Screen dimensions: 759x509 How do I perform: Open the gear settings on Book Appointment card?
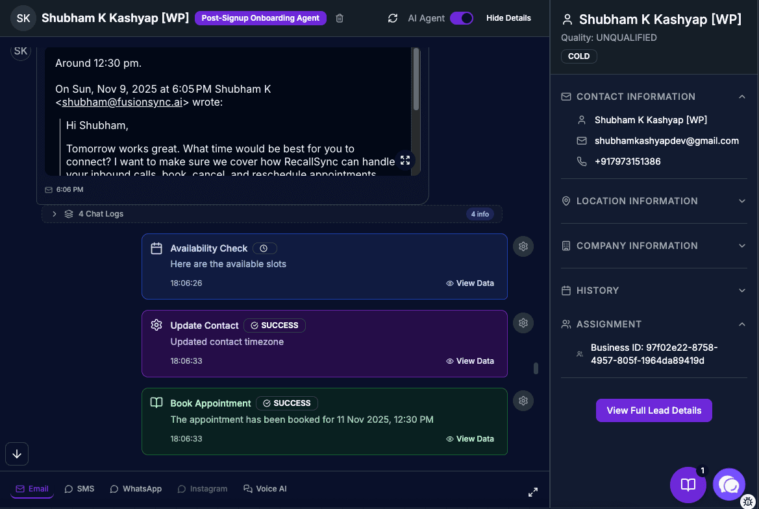pos(523,401)
